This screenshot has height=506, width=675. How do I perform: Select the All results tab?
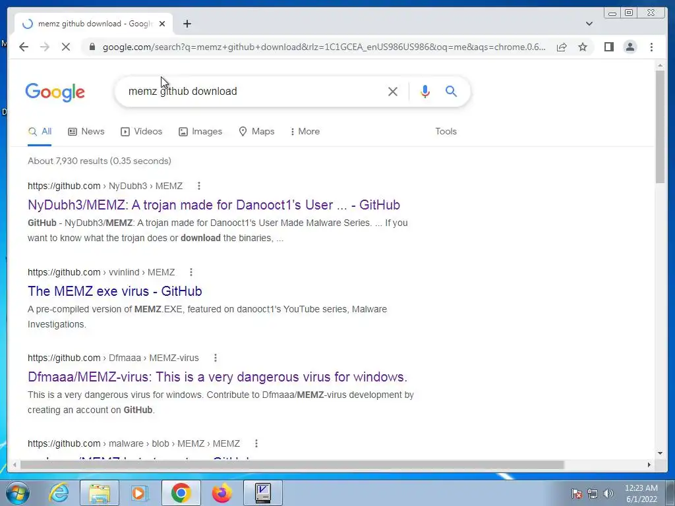pos(40,132)
